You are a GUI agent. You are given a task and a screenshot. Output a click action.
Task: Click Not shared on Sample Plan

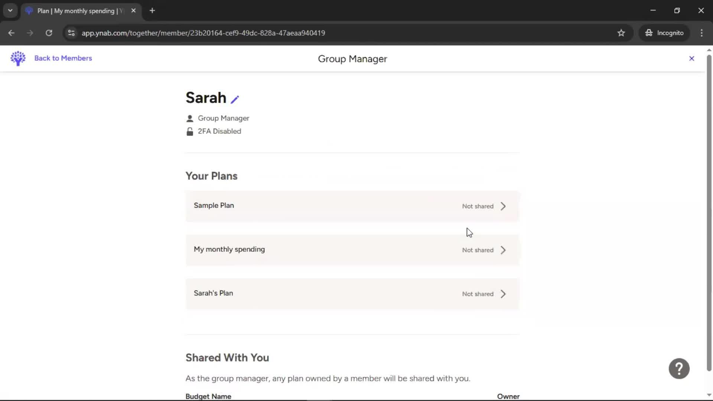point(478,206)
